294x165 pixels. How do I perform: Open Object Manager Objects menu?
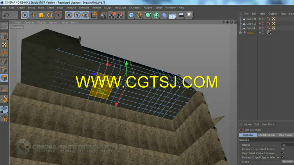[273, 14]
